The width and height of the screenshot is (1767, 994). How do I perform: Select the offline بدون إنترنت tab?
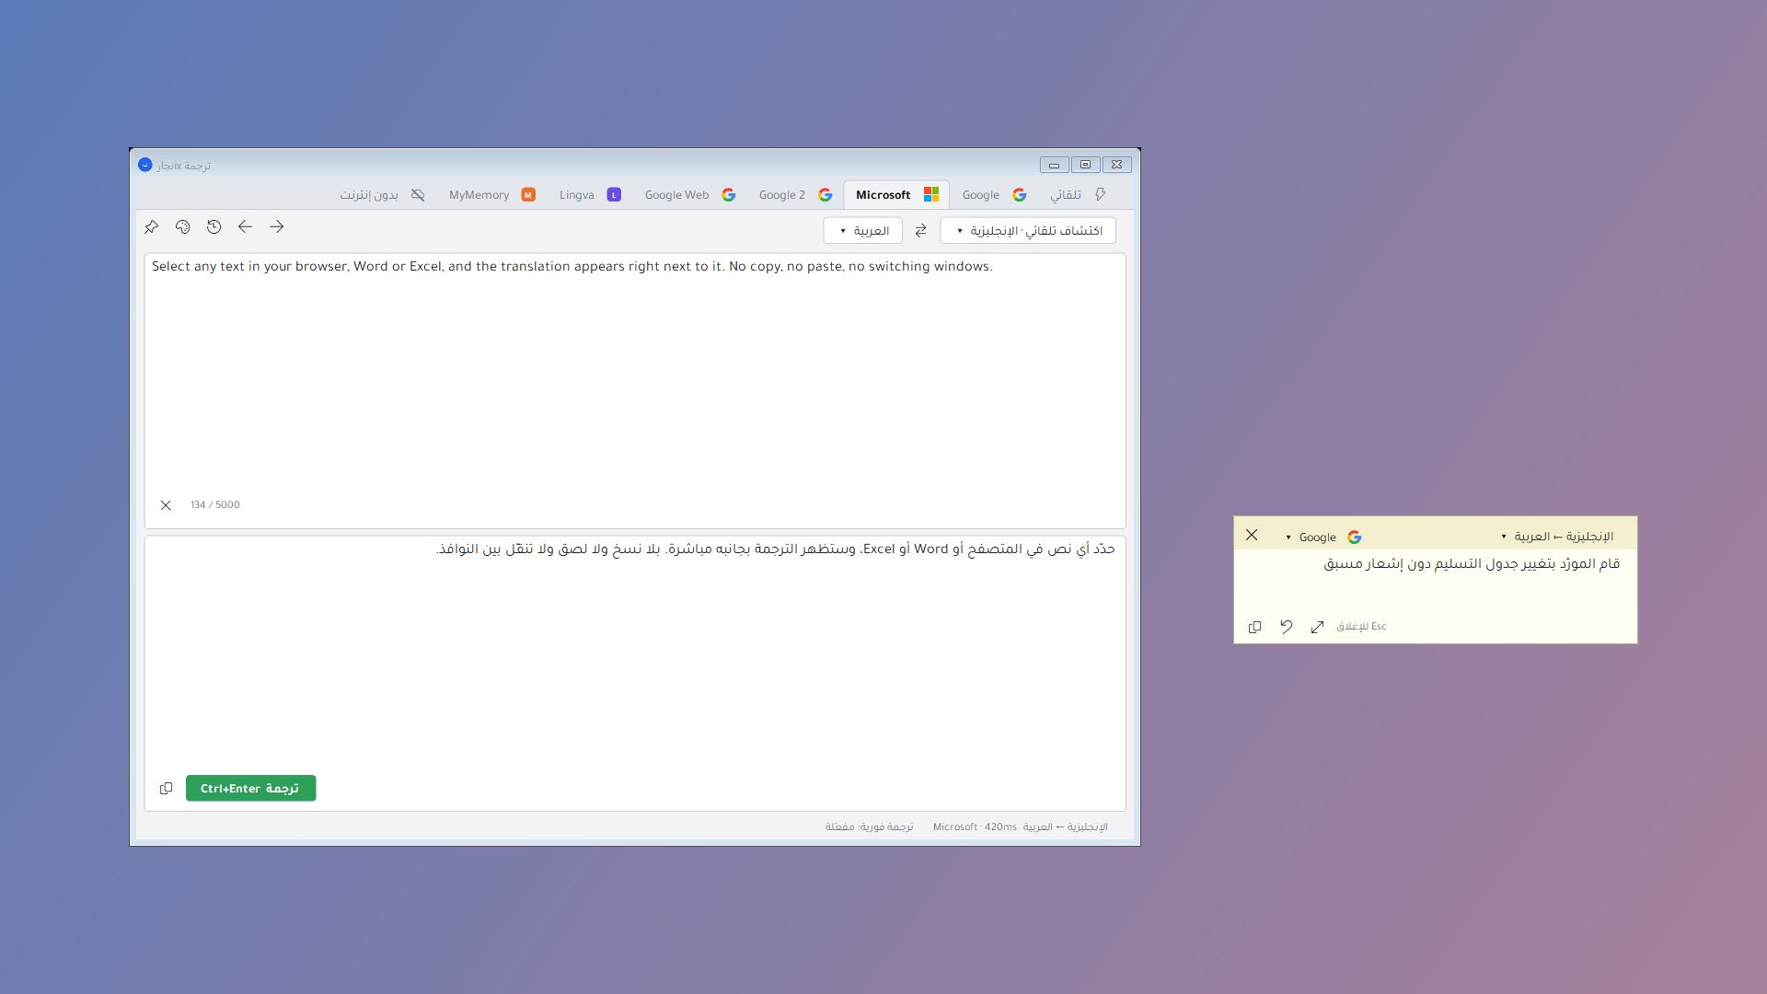click(x=382, y=195)
